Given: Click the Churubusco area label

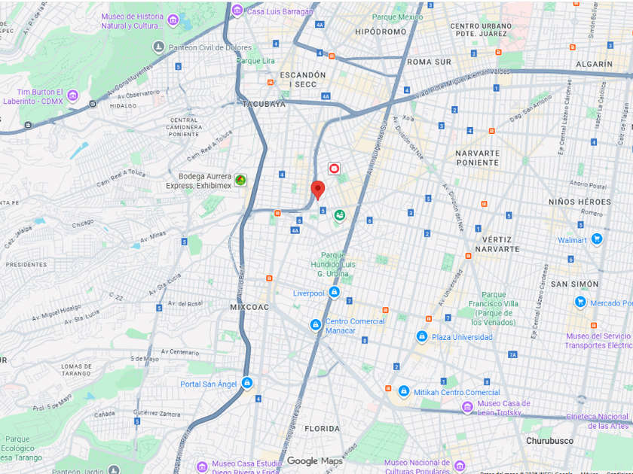Looking at the screenshot, I should (549, 441).
